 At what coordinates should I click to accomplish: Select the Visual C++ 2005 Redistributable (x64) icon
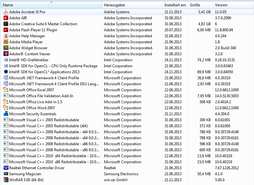(6, 126)
